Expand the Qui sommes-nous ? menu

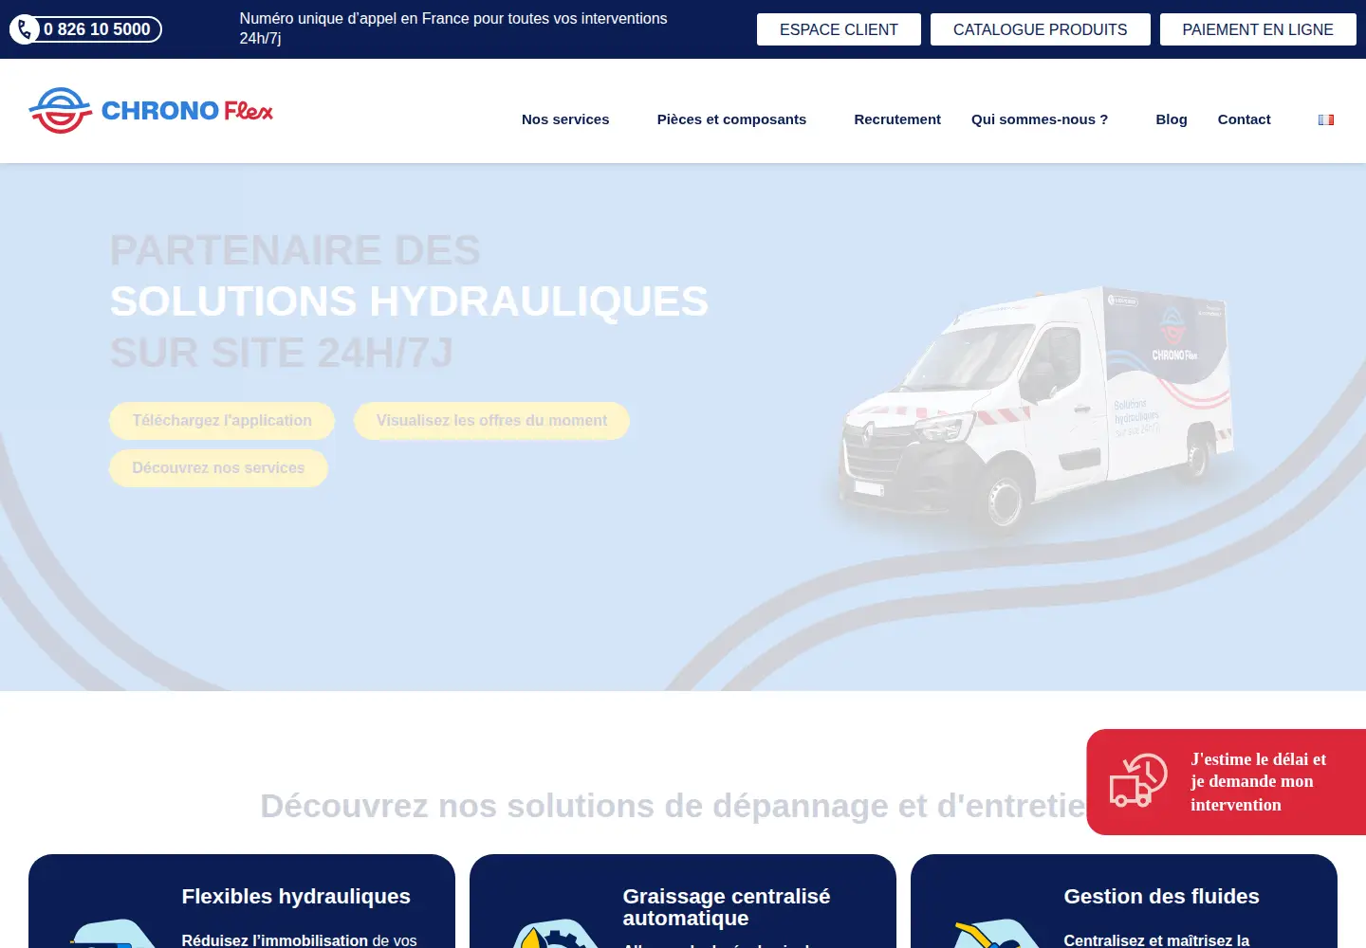click(1040, 119)
